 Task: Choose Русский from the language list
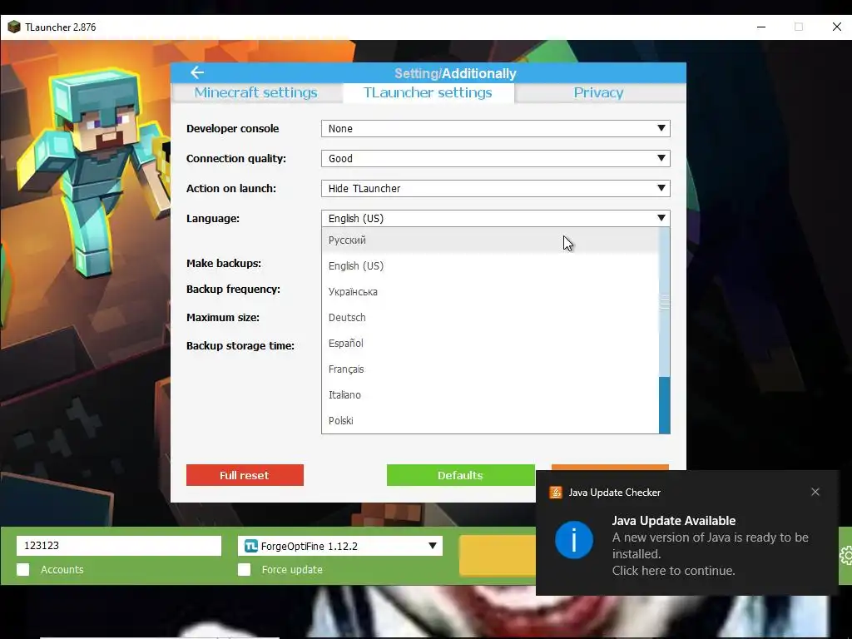pyautogui.click(x=490, y=240)
